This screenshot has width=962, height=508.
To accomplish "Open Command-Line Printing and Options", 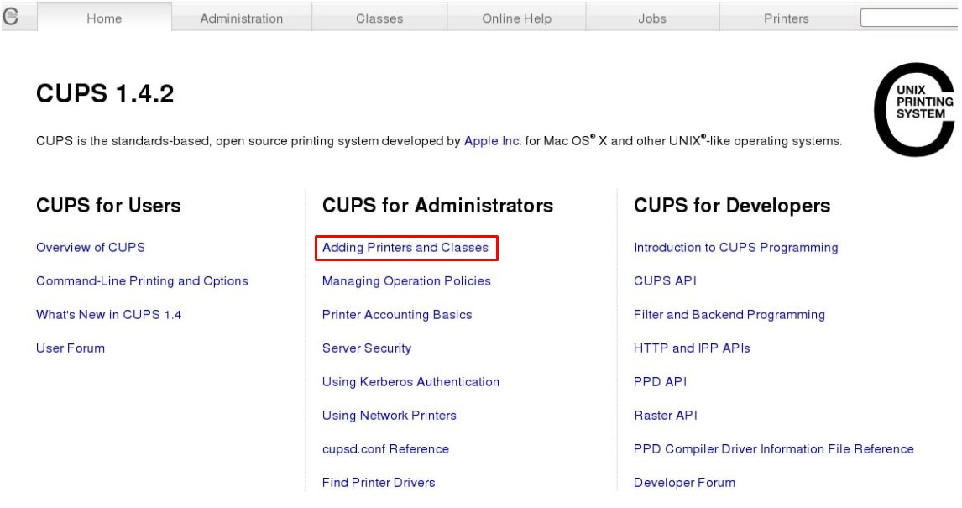I will click(x=142, y=281).
